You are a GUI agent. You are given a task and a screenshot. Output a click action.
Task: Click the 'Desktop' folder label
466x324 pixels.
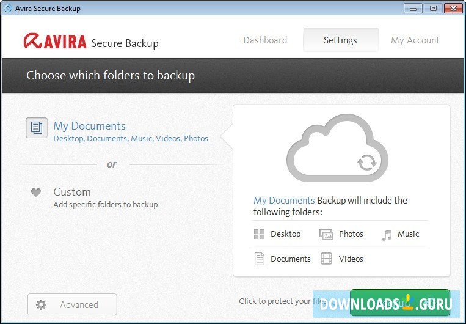[x=286, y=234]
